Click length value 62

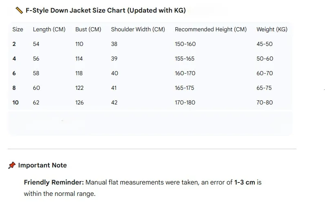pyautogui.click(x=36, y=102)
